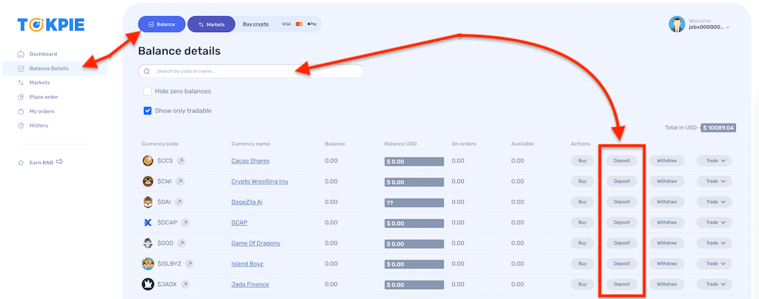Enable the Hide zero balances checkbox
759x299 pixels.
tap(148, 91)
